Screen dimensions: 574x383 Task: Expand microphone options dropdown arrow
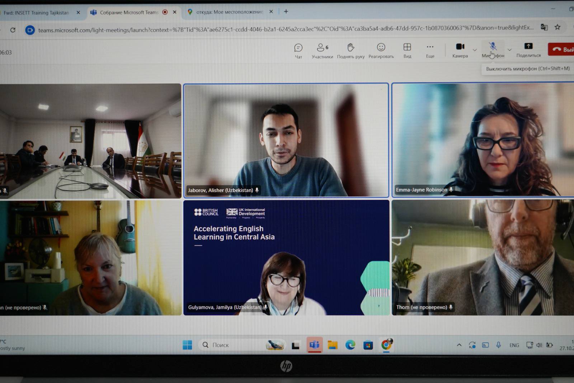(509, 50)
